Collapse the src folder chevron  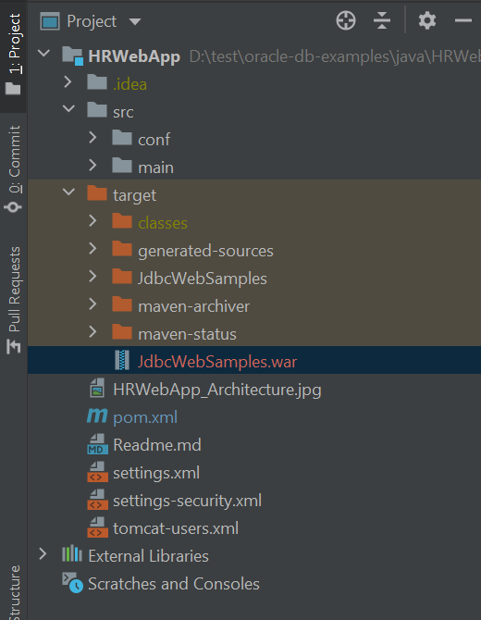(68, 108)
